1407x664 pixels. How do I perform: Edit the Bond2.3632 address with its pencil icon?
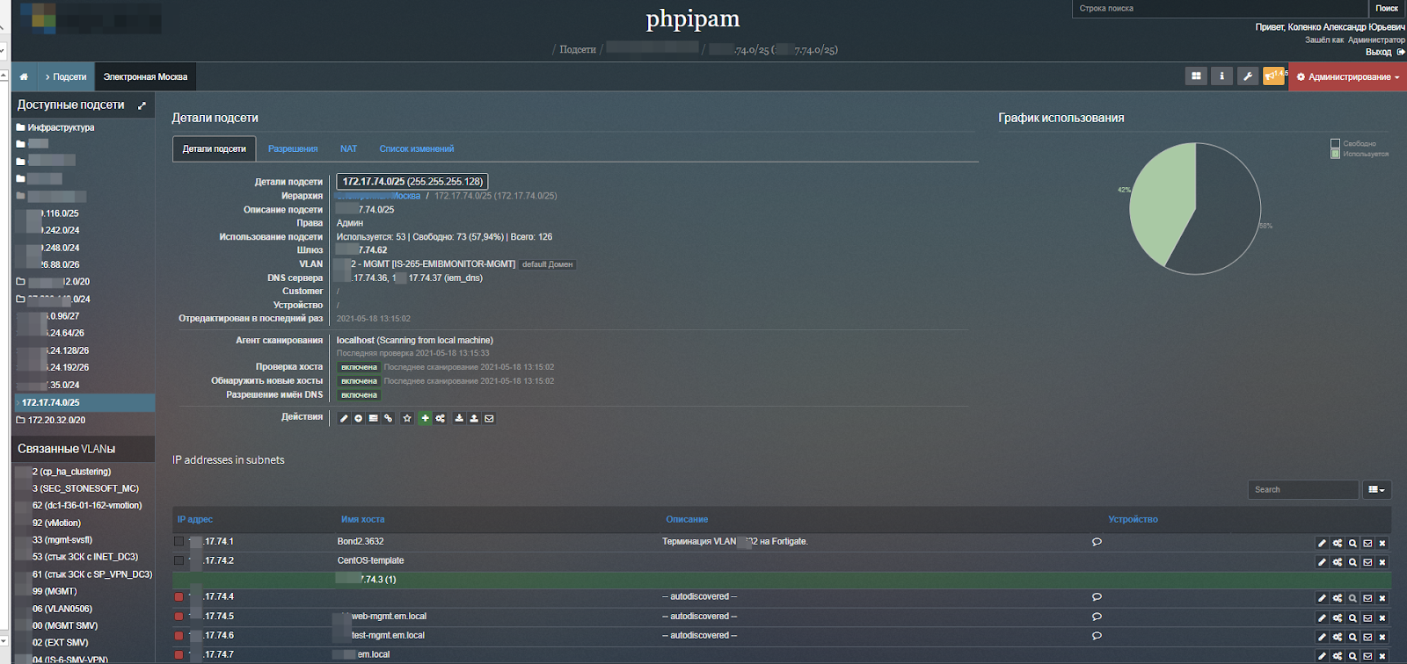(1322, 543)
